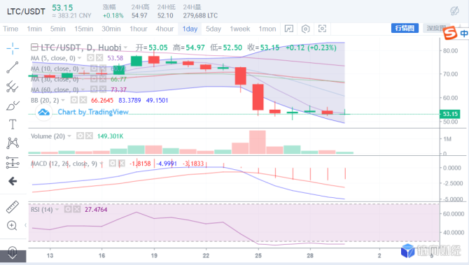
Task: Select the pattern drawing tool
Action: 13,143
